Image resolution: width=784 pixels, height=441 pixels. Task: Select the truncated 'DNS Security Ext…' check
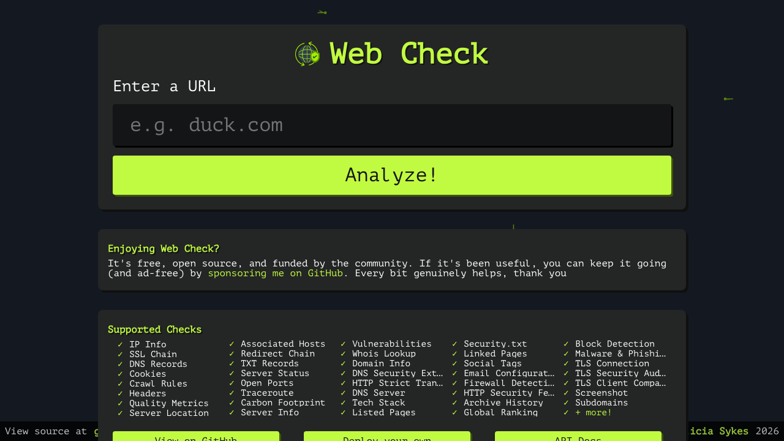(398, 373)
